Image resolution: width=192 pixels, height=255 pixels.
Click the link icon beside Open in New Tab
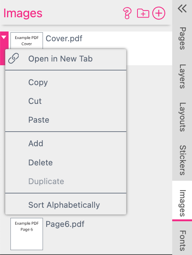[13, 58]
